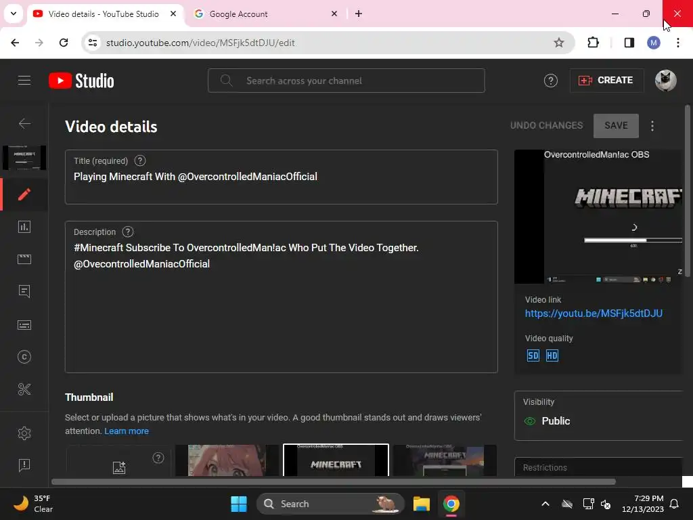Image resolution: width=693 pixels, height=520 pixels.
Task: Open Clips scissors icon in sidebar
Action: click(24, 389)
